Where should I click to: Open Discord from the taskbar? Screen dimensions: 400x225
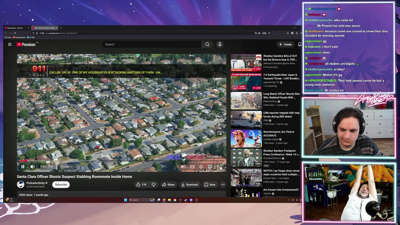pos(191,200)
